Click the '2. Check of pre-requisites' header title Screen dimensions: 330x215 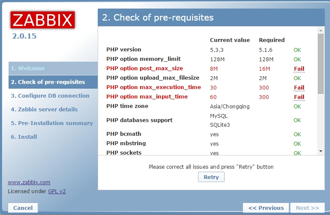pos(158,18)
